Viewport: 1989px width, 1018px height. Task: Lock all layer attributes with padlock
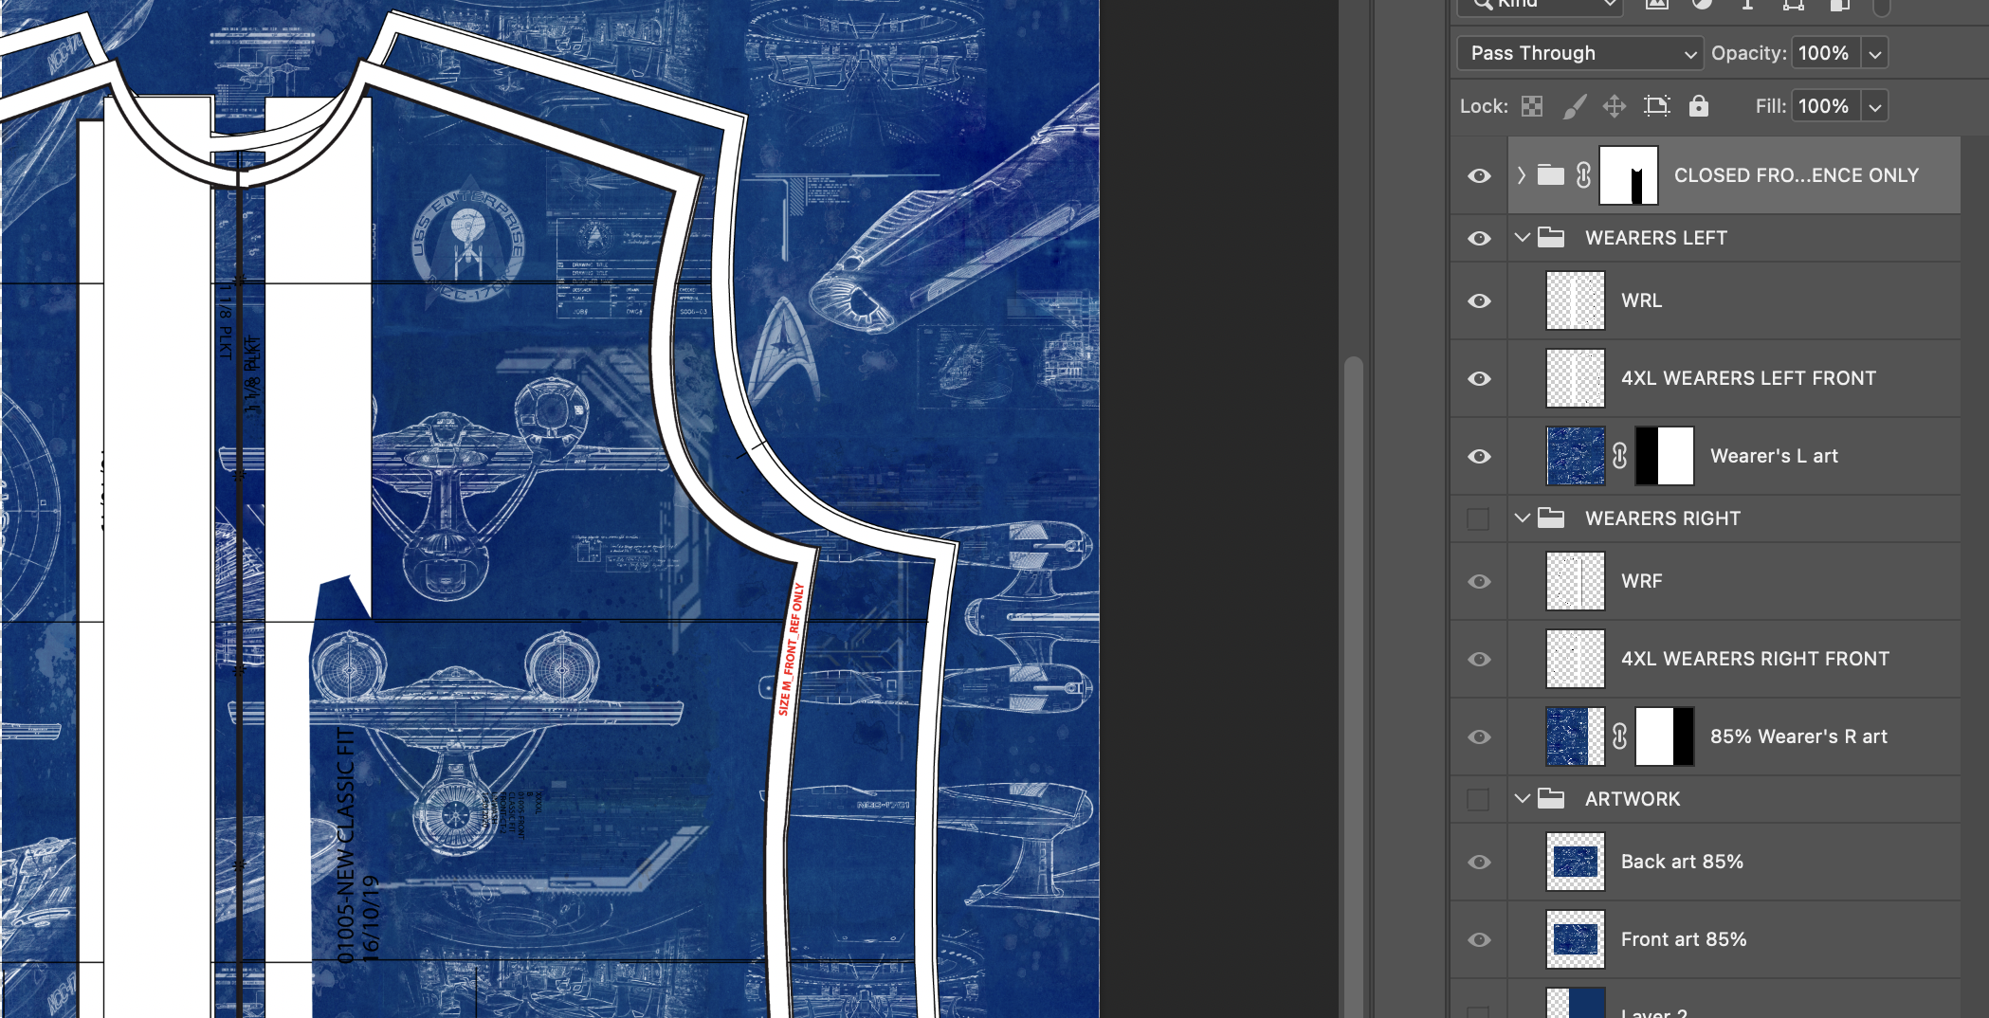pyautogui.click(x=1699, y=106)
